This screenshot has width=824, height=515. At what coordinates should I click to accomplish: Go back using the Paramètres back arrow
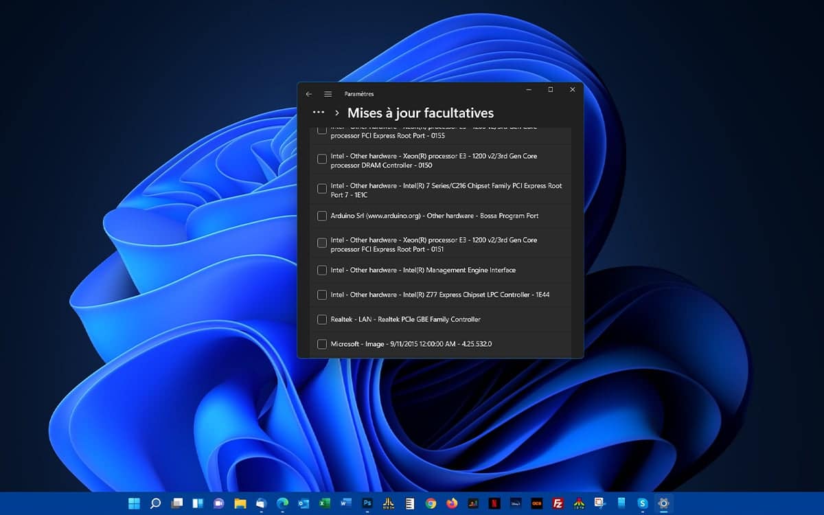(x=309, y=94)
